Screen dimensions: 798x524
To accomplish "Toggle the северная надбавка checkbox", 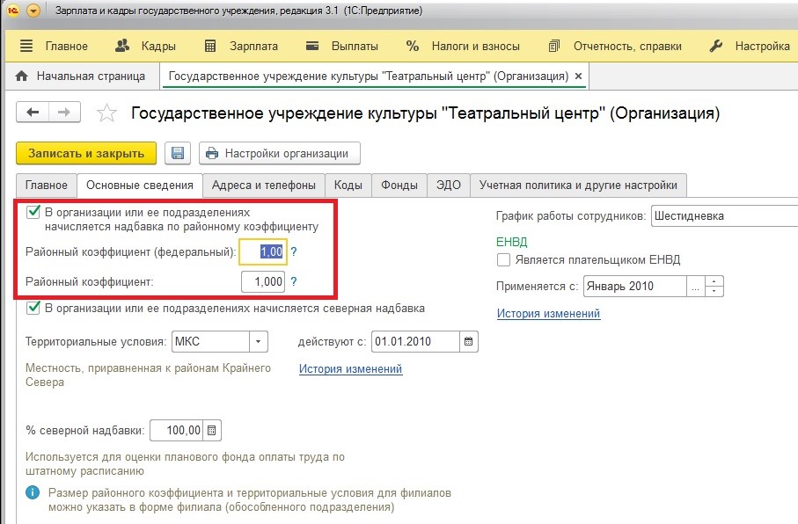I will [x=33, y=308].
